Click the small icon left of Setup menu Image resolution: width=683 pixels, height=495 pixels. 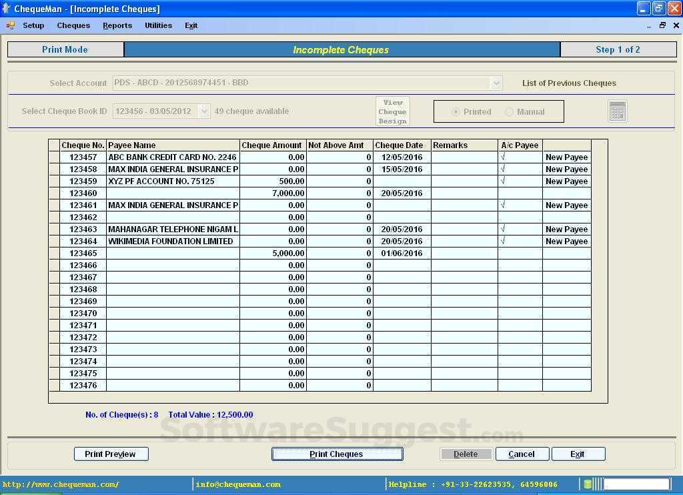click(x=9, y=25)
